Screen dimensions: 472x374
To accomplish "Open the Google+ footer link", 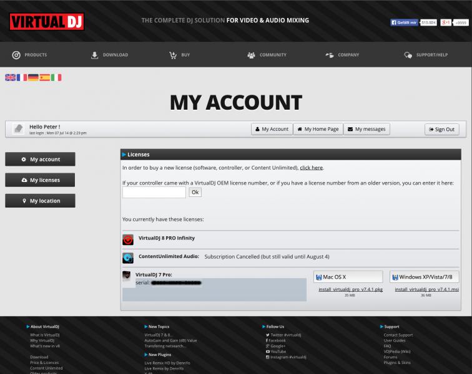I will point(275,346).
